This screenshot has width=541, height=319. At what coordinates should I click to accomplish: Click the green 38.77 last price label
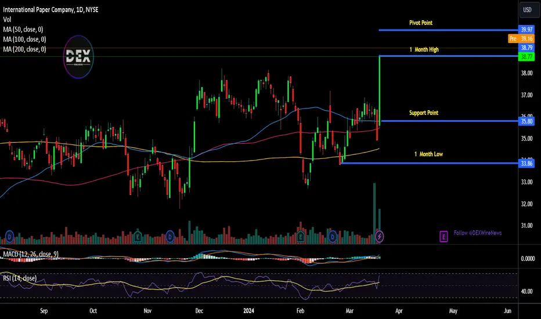[x=526, y=57]
